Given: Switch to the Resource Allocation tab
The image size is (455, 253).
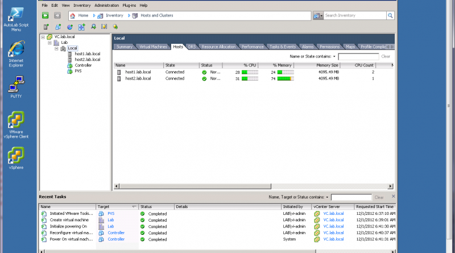Looking at the screenshot, I should pyautogui.click(x=218, y=47).
